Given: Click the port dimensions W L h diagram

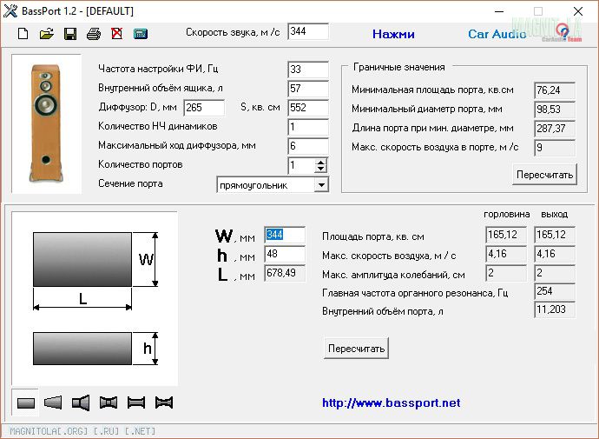Looking at the screenshot, I should pos(95,298).
